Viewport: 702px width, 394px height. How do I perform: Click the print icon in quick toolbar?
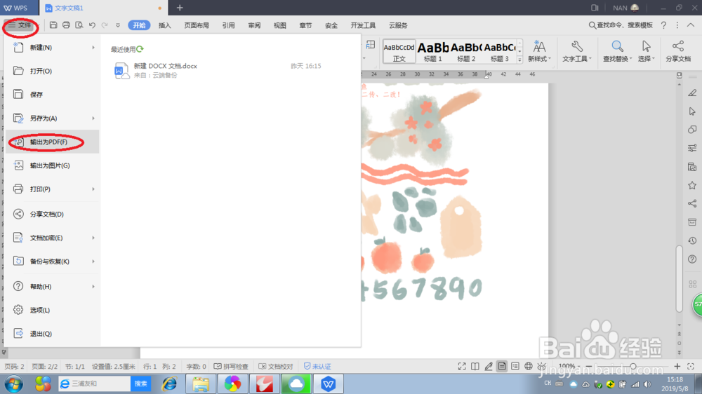66,25
